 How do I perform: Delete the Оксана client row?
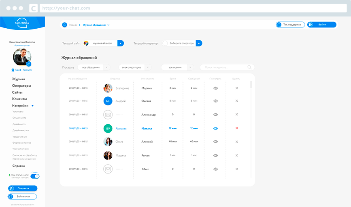click(x=236, y=101)
